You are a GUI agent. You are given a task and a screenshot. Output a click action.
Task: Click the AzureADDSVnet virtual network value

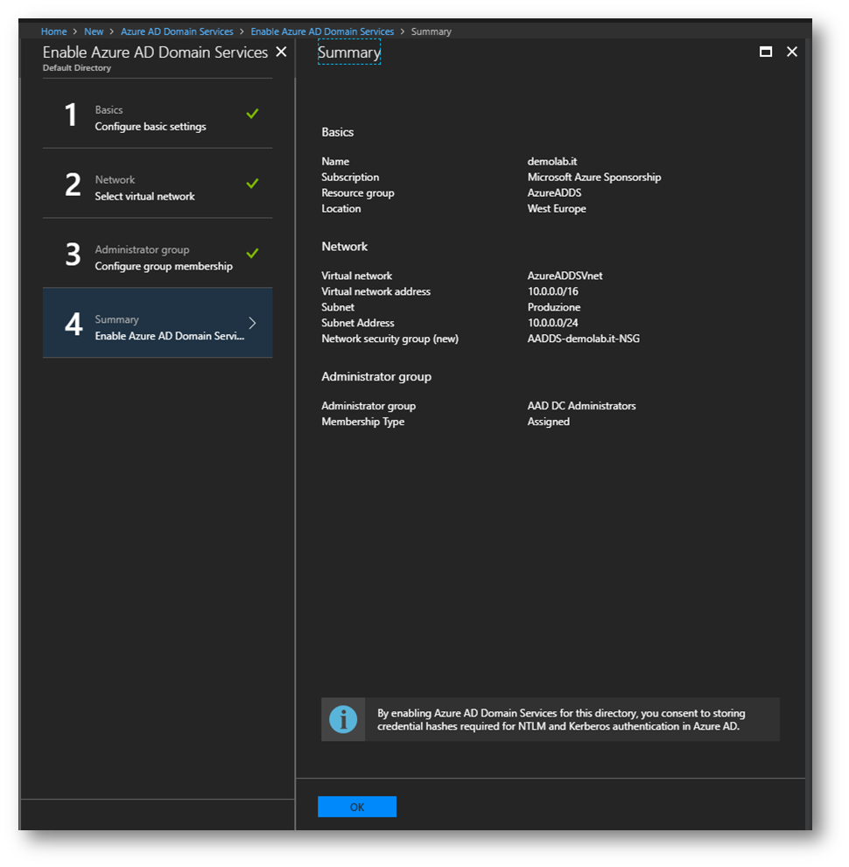(x=565, y=276)
